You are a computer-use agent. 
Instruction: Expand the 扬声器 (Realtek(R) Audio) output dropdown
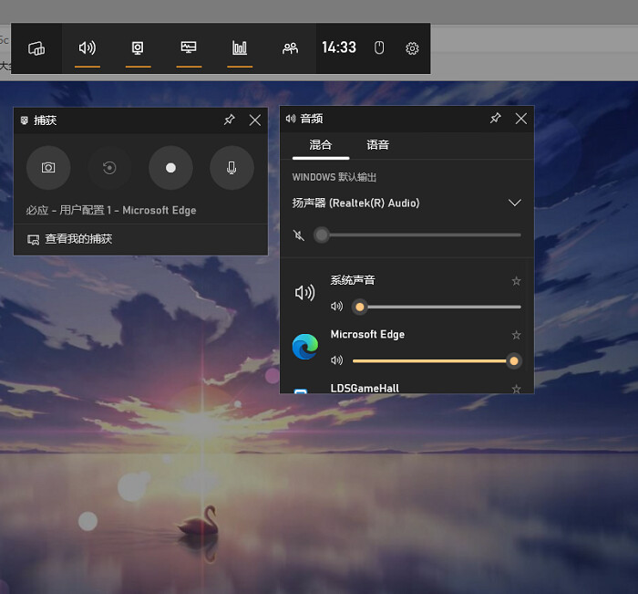point(515,203)
